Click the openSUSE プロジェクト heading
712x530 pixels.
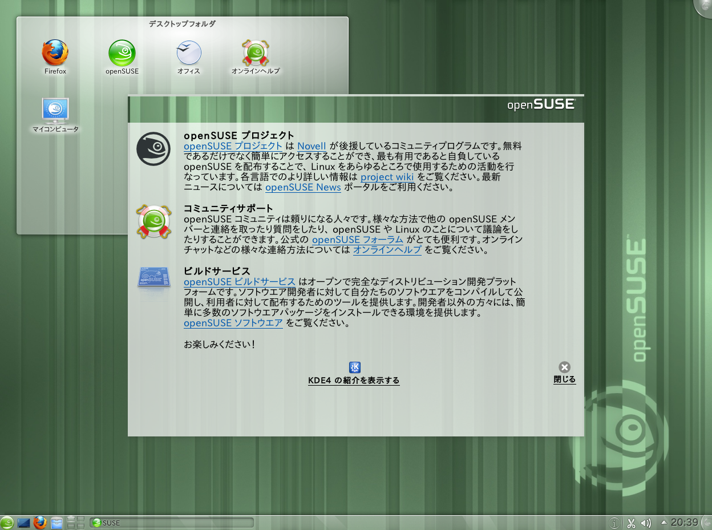pyautogui.click(x=239, y=135)
